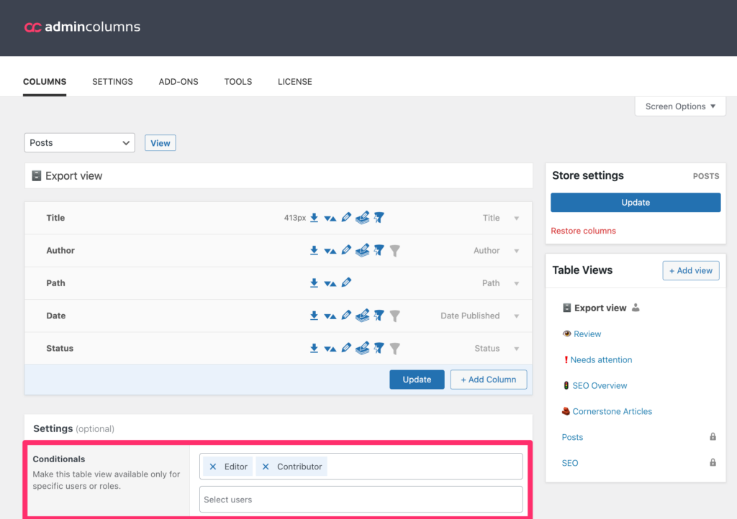Viewport: 737px width, 519px height.
Task: Expand the Status column settings arrow
Action: click(x=517, y=349)
